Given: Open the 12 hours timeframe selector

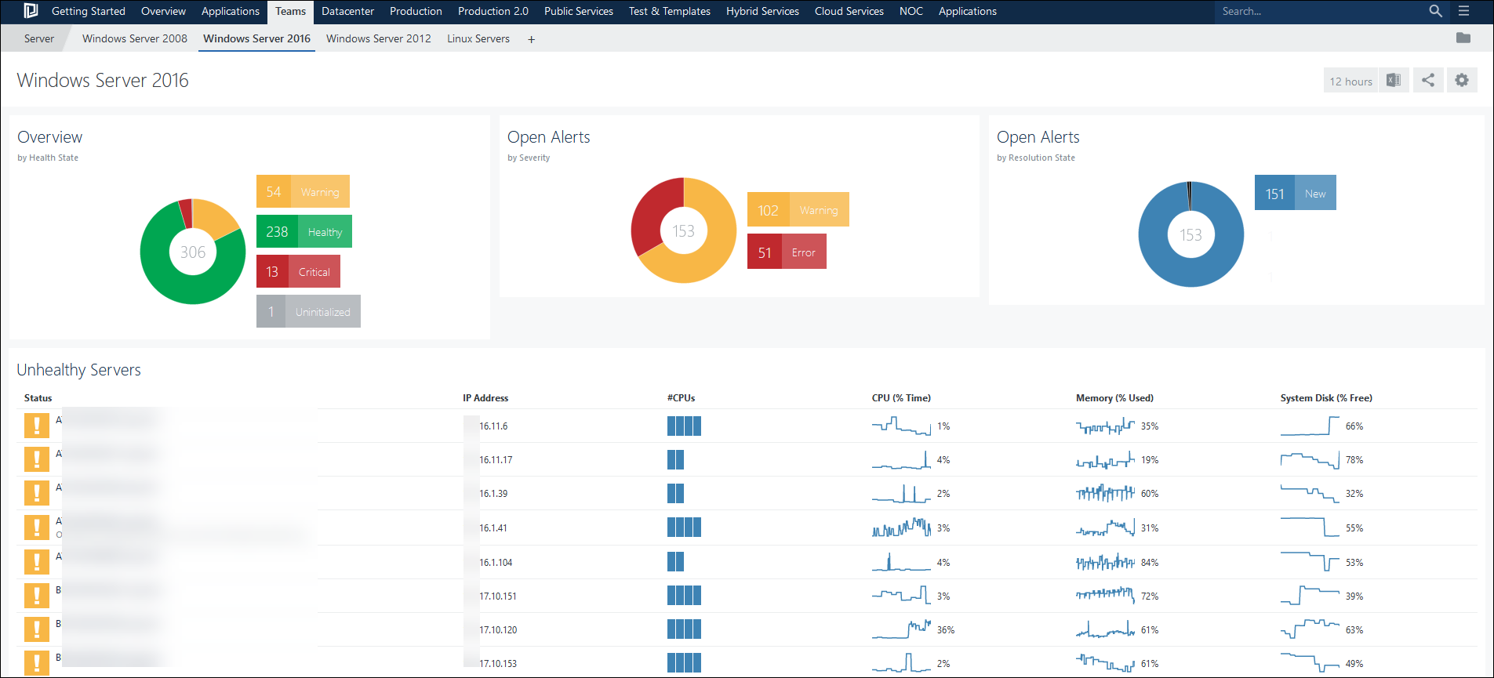Looking at the screenshot, I should [x=1350, y=81].
